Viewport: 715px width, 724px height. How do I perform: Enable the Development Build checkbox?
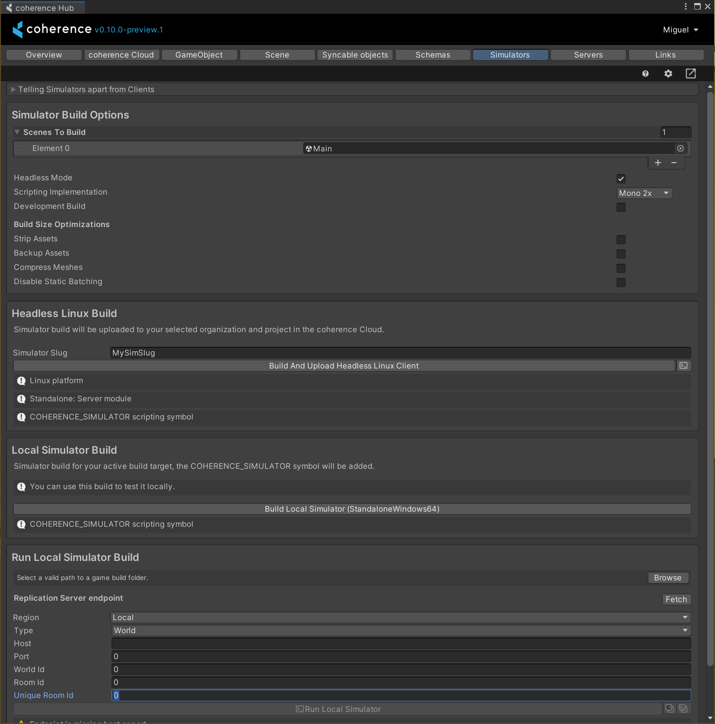click(x=621, y=207)
